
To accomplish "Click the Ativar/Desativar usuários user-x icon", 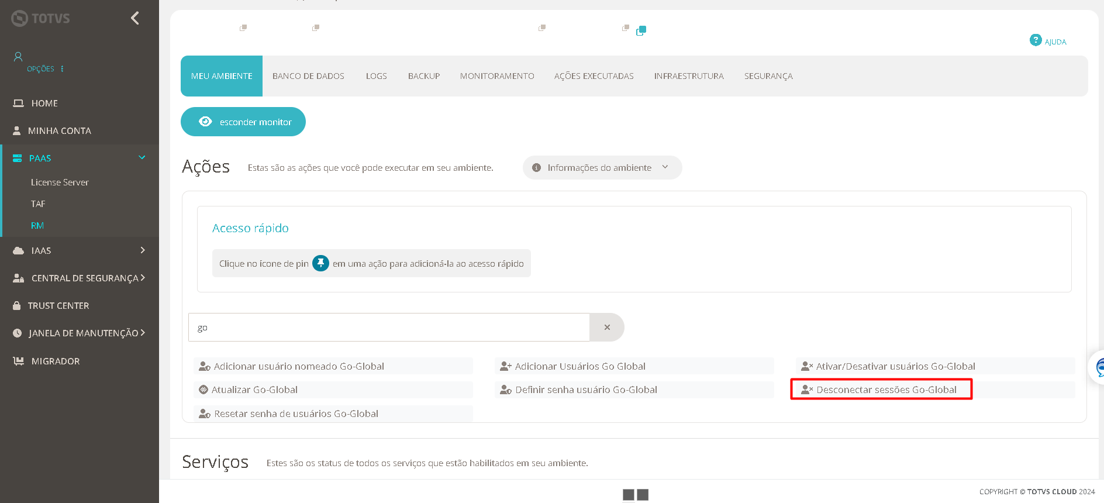I will click(x=807, y=366).
